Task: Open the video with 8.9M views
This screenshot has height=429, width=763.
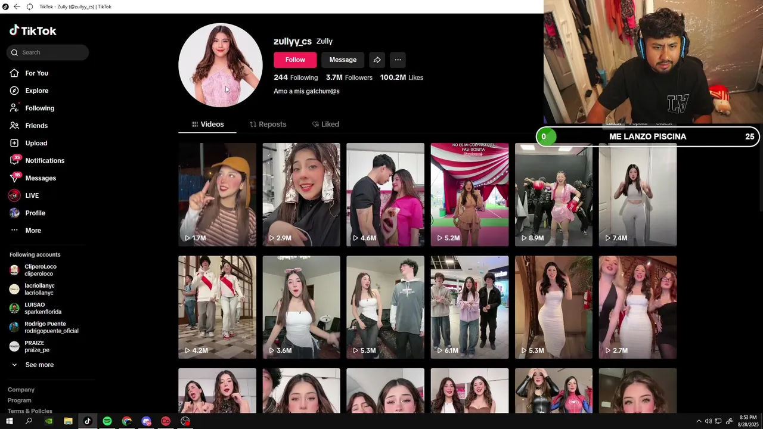Action: tap(554, 194)
